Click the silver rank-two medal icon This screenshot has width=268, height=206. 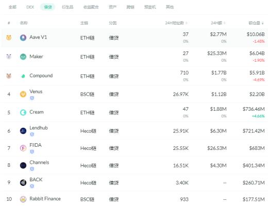point(9,56)
